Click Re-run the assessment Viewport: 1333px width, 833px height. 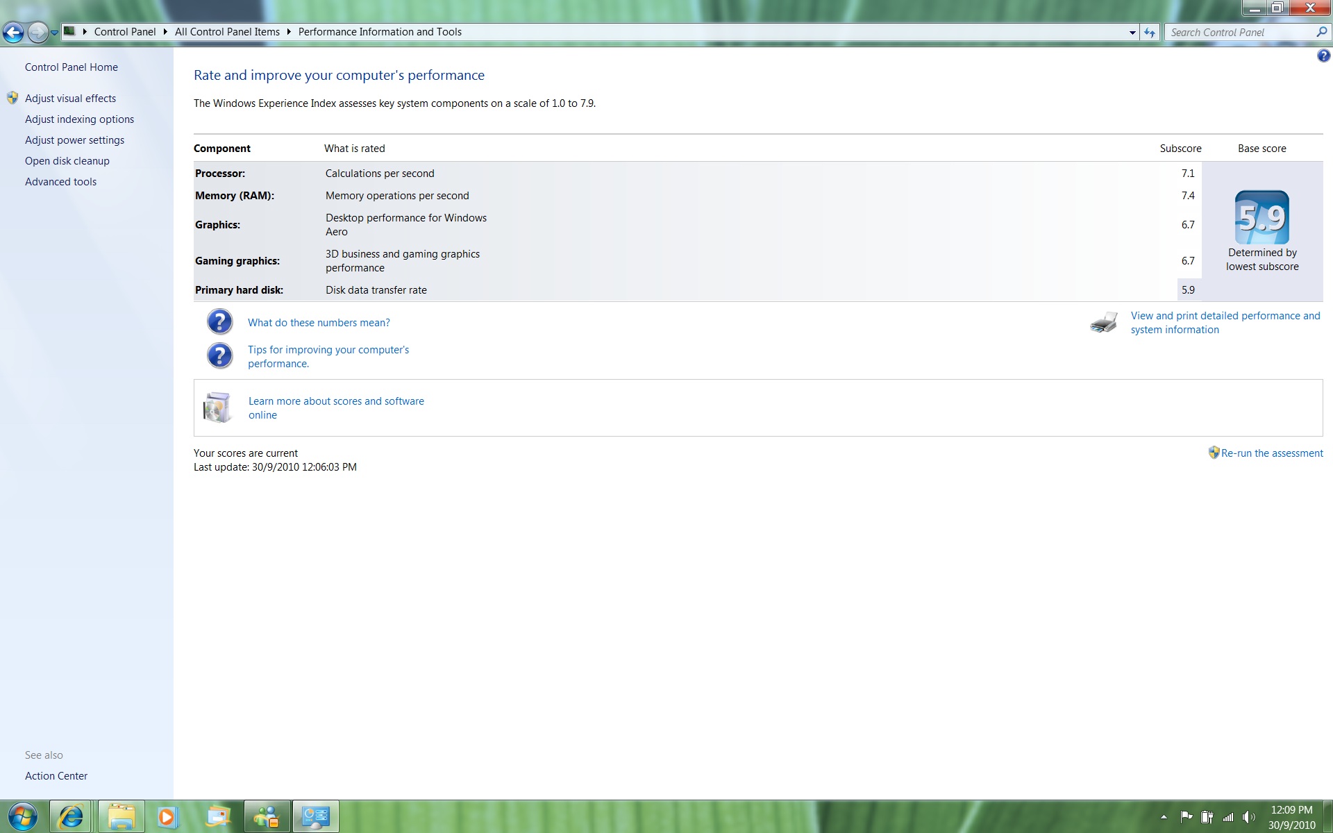point(1272,453)
